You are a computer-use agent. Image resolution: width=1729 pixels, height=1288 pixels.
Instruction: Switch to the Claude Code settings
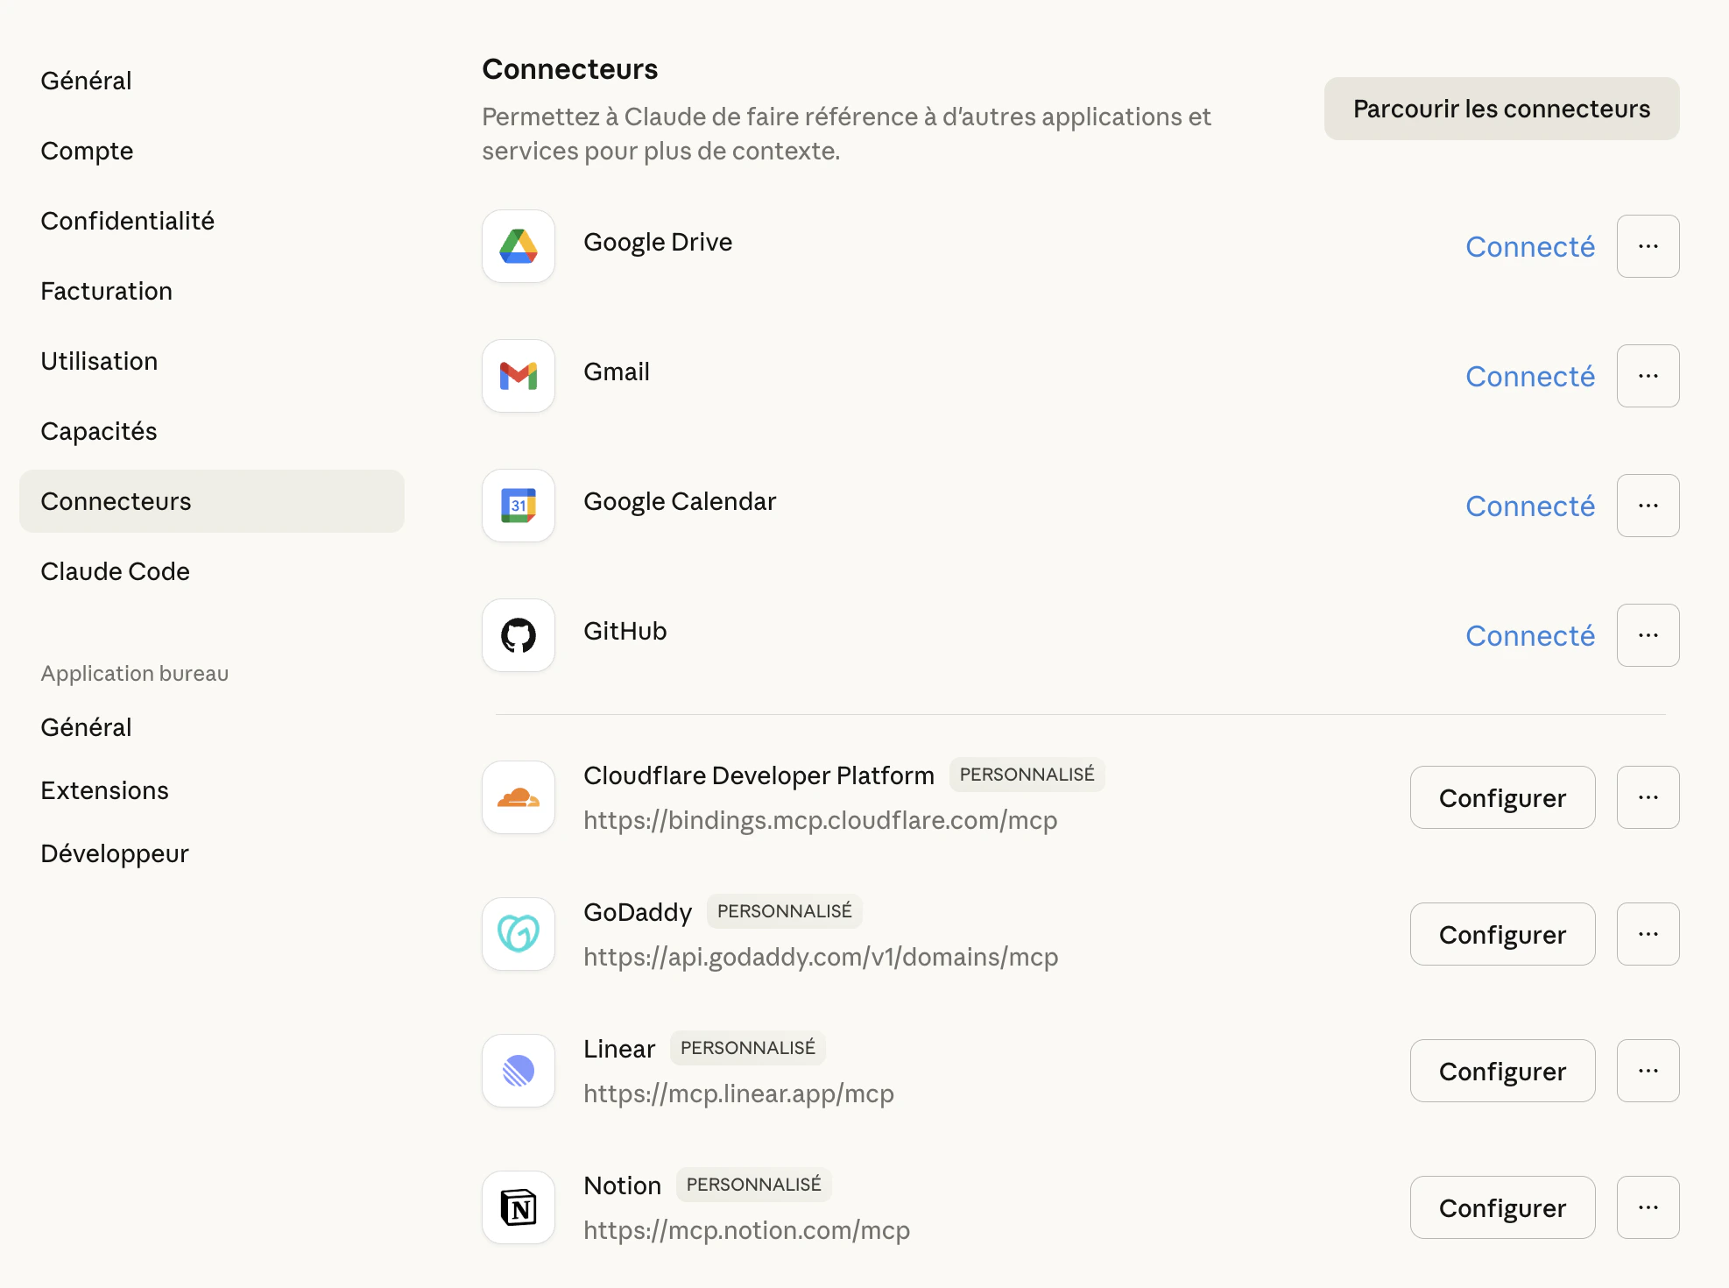115,571
